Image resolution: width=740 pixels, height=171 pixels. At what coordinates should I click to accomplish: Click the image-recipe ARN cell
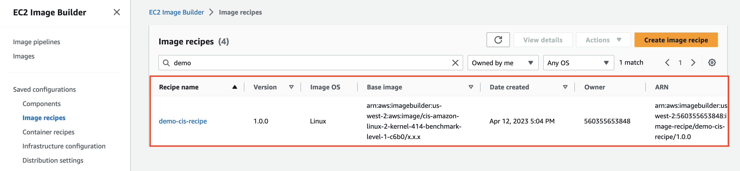(x=691, y=121)
